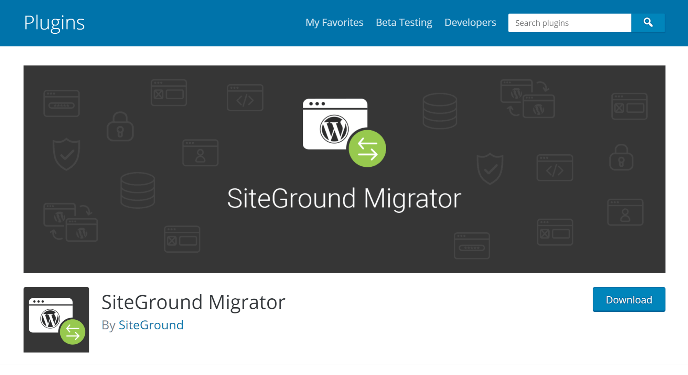Click the SiteGround Migrator heading below banner

[x=193, y=302]
